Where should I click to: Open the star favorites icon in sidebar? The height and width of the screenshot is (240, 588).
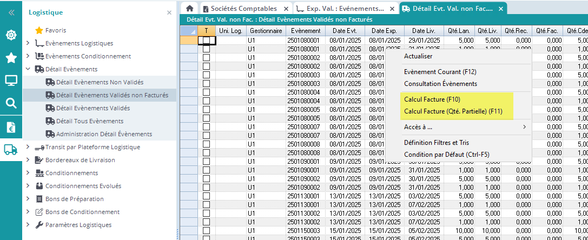[11, 58]
